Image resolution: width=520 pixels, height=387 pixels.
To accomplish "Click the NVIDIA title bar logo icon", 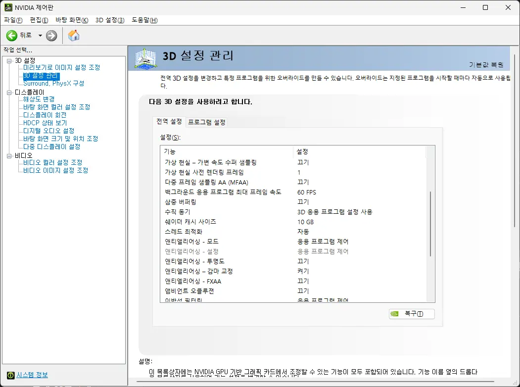I will tap(8, 7).
